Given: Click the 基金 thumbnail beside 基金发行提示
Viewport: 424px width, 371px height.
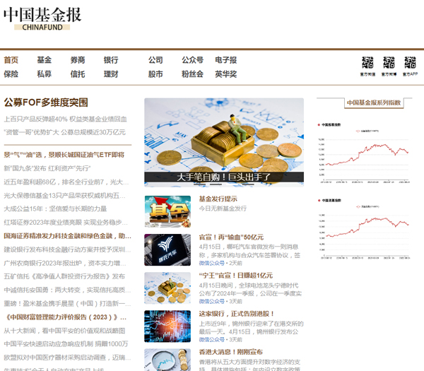Looking at the screenshot, I should (167, 212).
